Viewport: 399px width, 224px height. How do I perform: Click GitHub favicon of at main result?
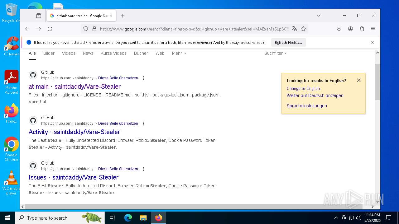pos(33,75)
